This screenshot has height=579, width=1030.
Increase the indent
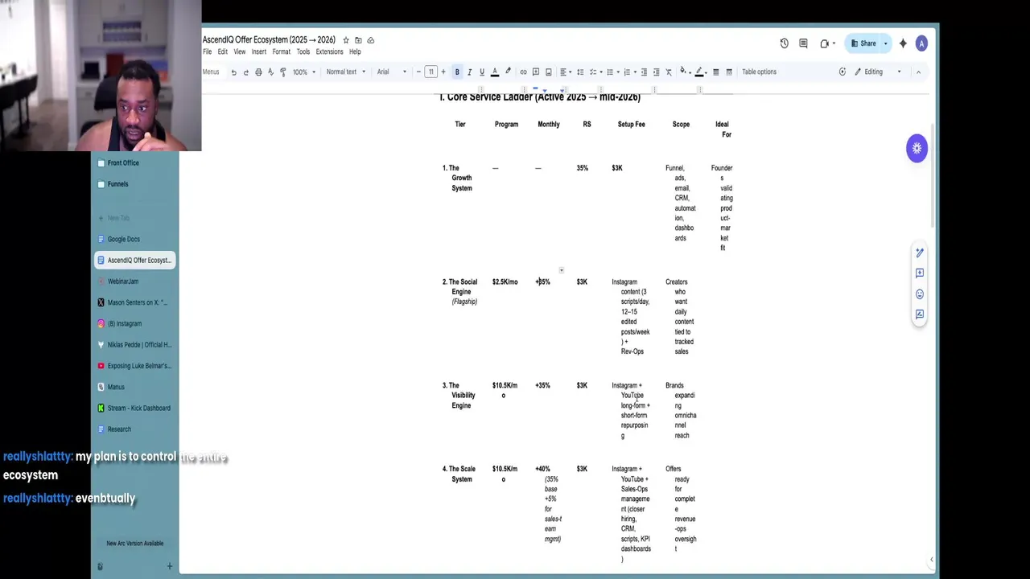tap(656, 72)
